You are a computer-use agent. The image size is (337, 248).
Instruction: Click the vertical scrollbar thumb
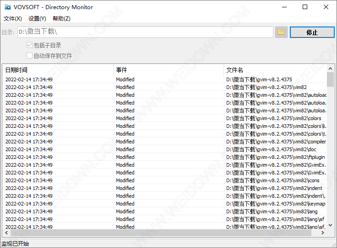tap(330, 79)
